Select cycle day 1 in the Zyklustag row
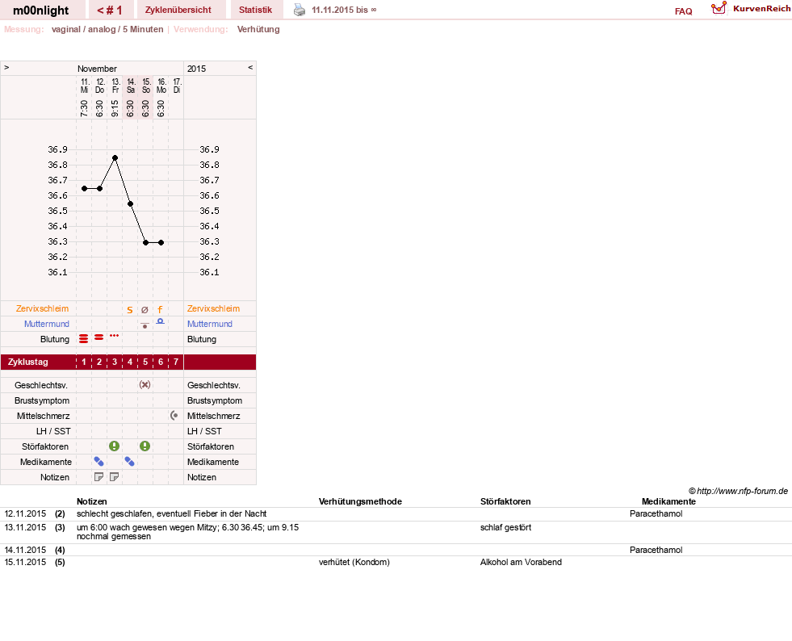Viewport: 792px width, 641px height. [84, 362]
